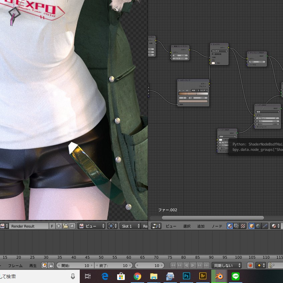
Task: Play the animation in reverse
Action: click(x=186, y=265)
